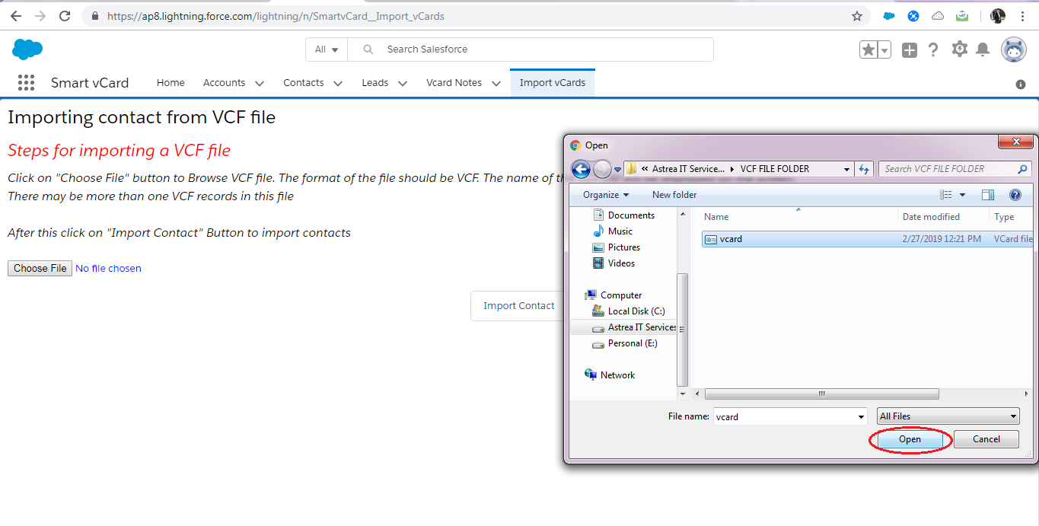The image size is (1039, 526).
Task: Open the All Files type dropdown
Action: click(x=948, y=416)
